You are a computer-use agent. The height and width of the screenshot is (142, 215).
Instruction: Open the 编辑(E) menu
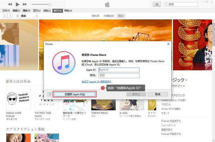[x=16, y=10]
